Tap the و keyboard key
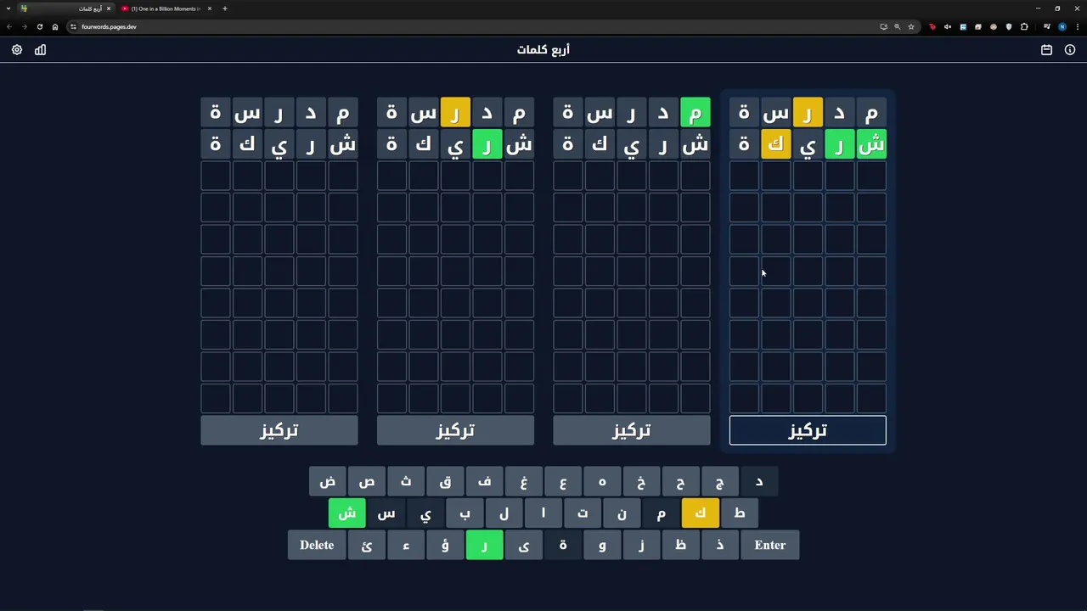The width and height of the screenshot is (1087, 611). 602,545
